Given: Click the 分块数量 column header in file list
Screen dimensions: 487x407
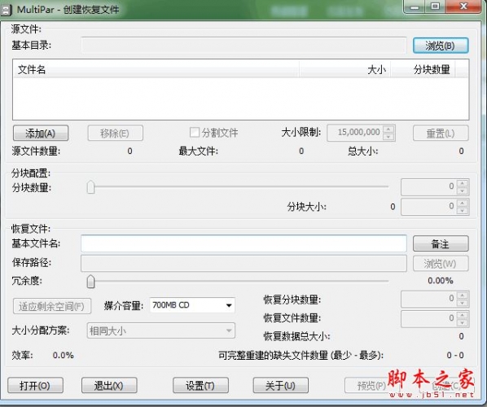Looking at the screenshot, I should coord(423,69).
